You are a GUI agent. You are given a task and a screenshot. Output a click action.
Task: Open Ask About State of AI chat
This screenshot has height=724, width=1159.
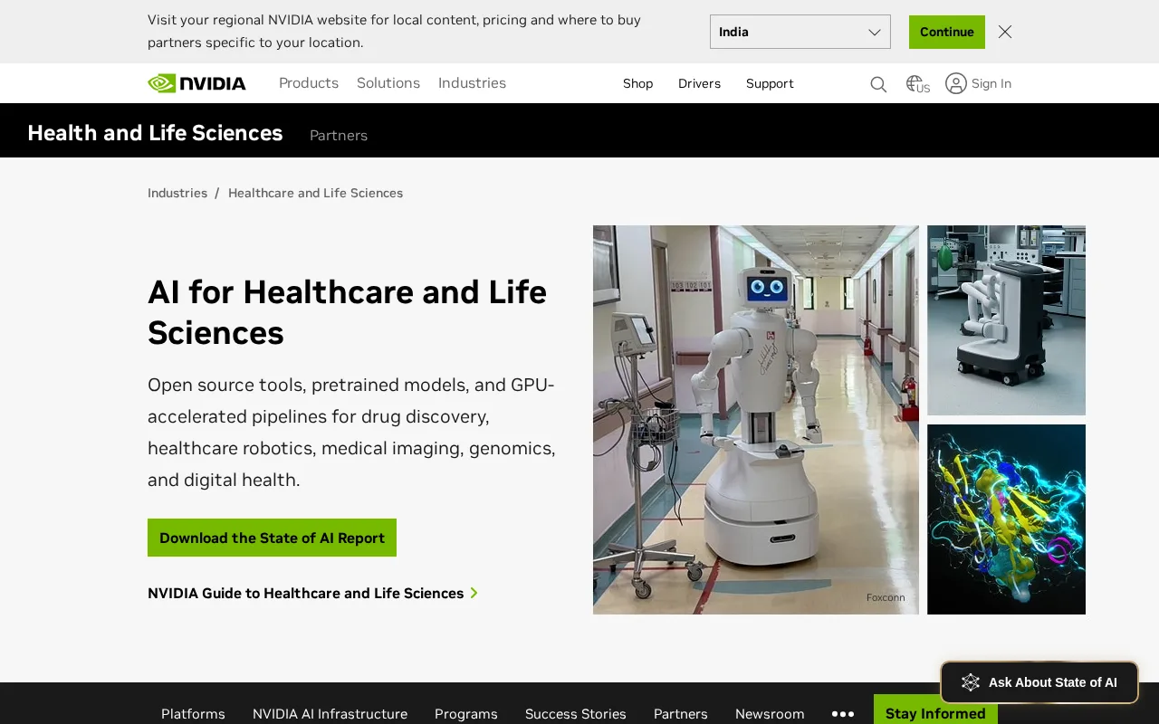pos(1039,682)
